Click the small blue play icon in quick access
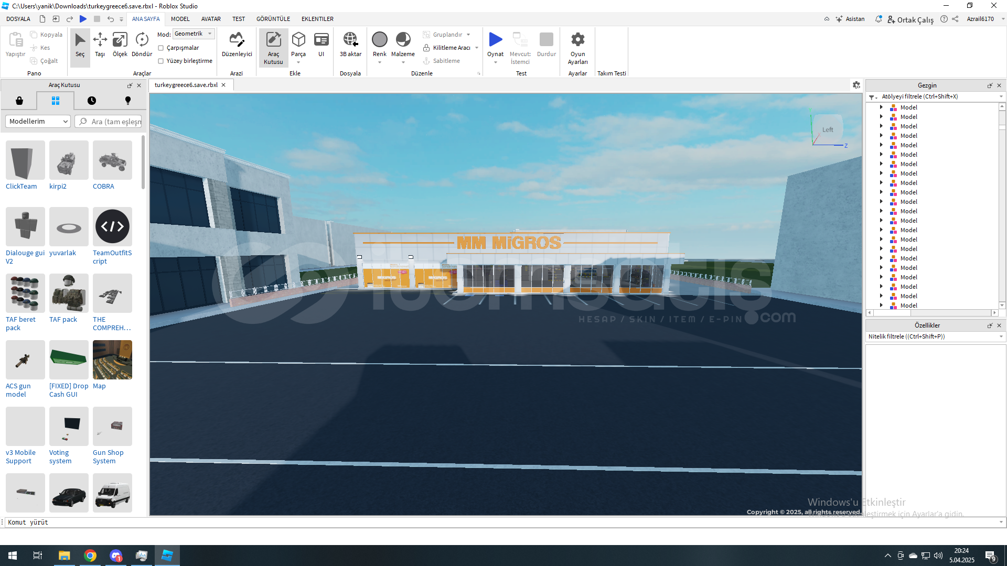 point(83,19)
